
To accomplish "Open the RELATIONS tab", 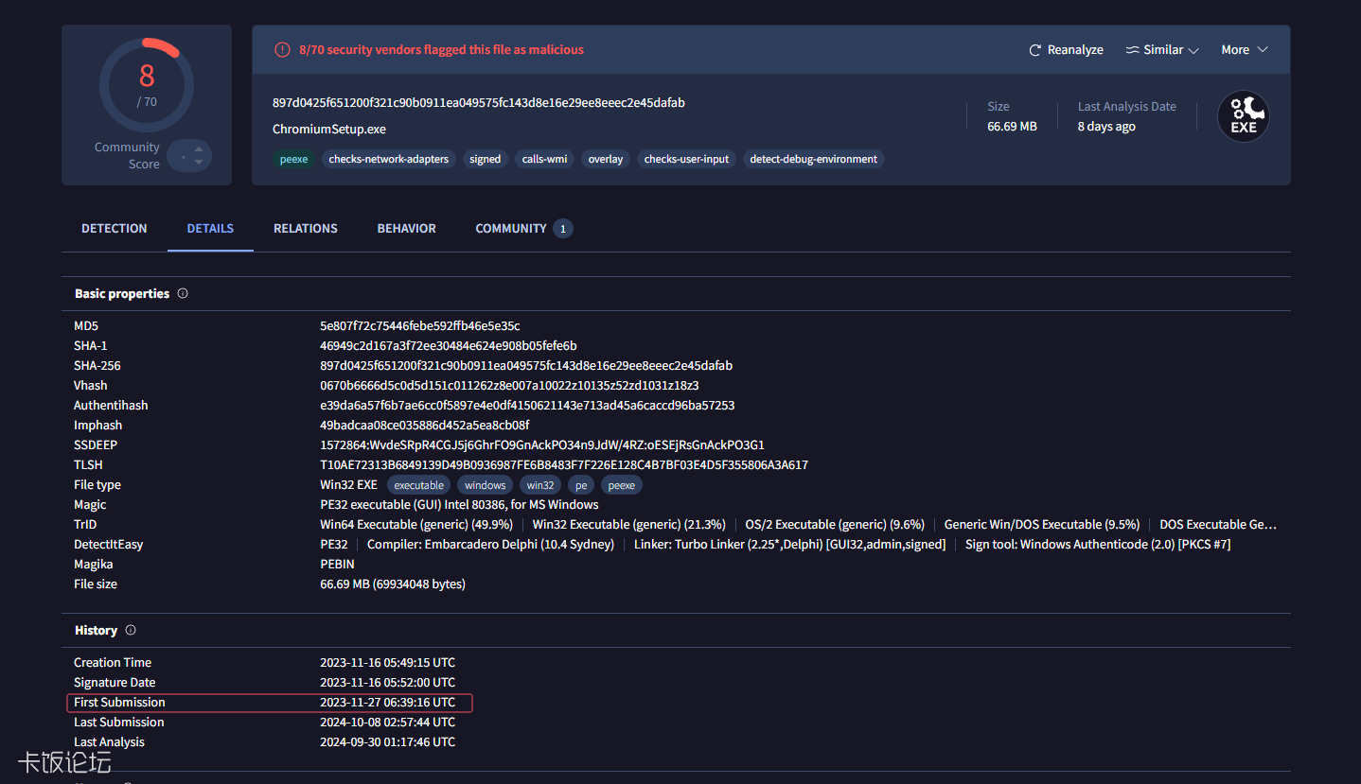I will pos(306,229).
